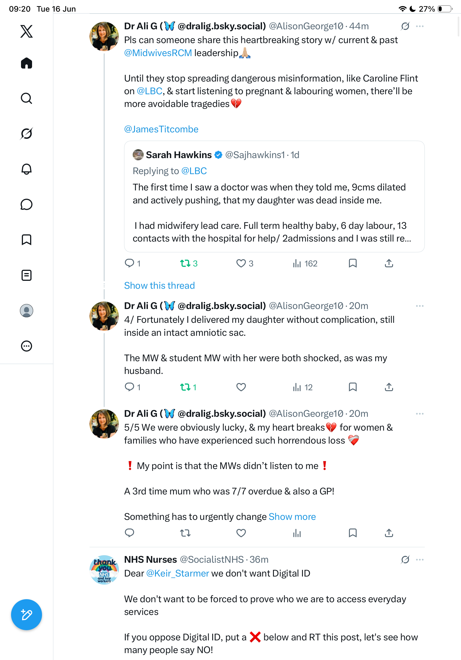461x660 pixels.
Task: Open more options on NHS Nurses post
Action: [420, 559]
